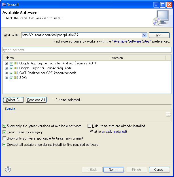The height and width of the screenshot is (177, 174).
Task: Maximize the Install window
Action: (x=163, y=5)
